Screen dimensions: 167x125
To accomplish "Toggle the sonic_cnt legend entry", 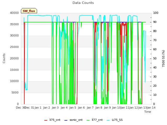I will tap(74, 120).
